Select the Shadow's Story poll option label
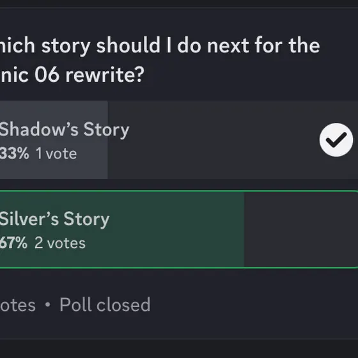The image size is (358, 358). [x=65, y=130]
